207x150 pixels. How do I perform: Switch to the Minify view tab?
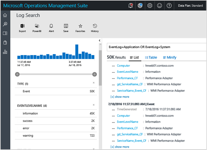pyautogui.click(x=170, y=57)
